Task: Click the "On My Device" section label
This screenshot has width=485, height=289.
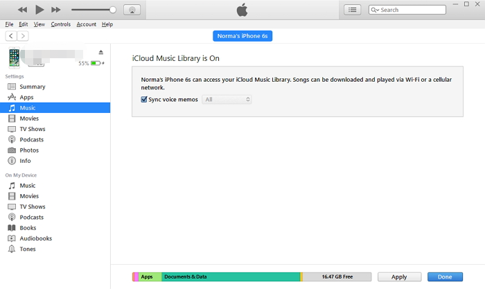Action: [x=21, y=175]
